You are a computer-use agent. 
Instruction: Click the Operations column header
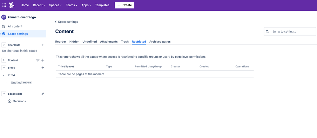point(242,66)
